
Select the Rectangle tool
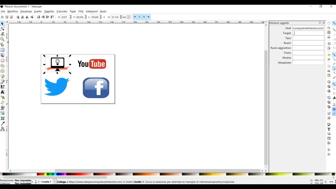pos(2,50)
